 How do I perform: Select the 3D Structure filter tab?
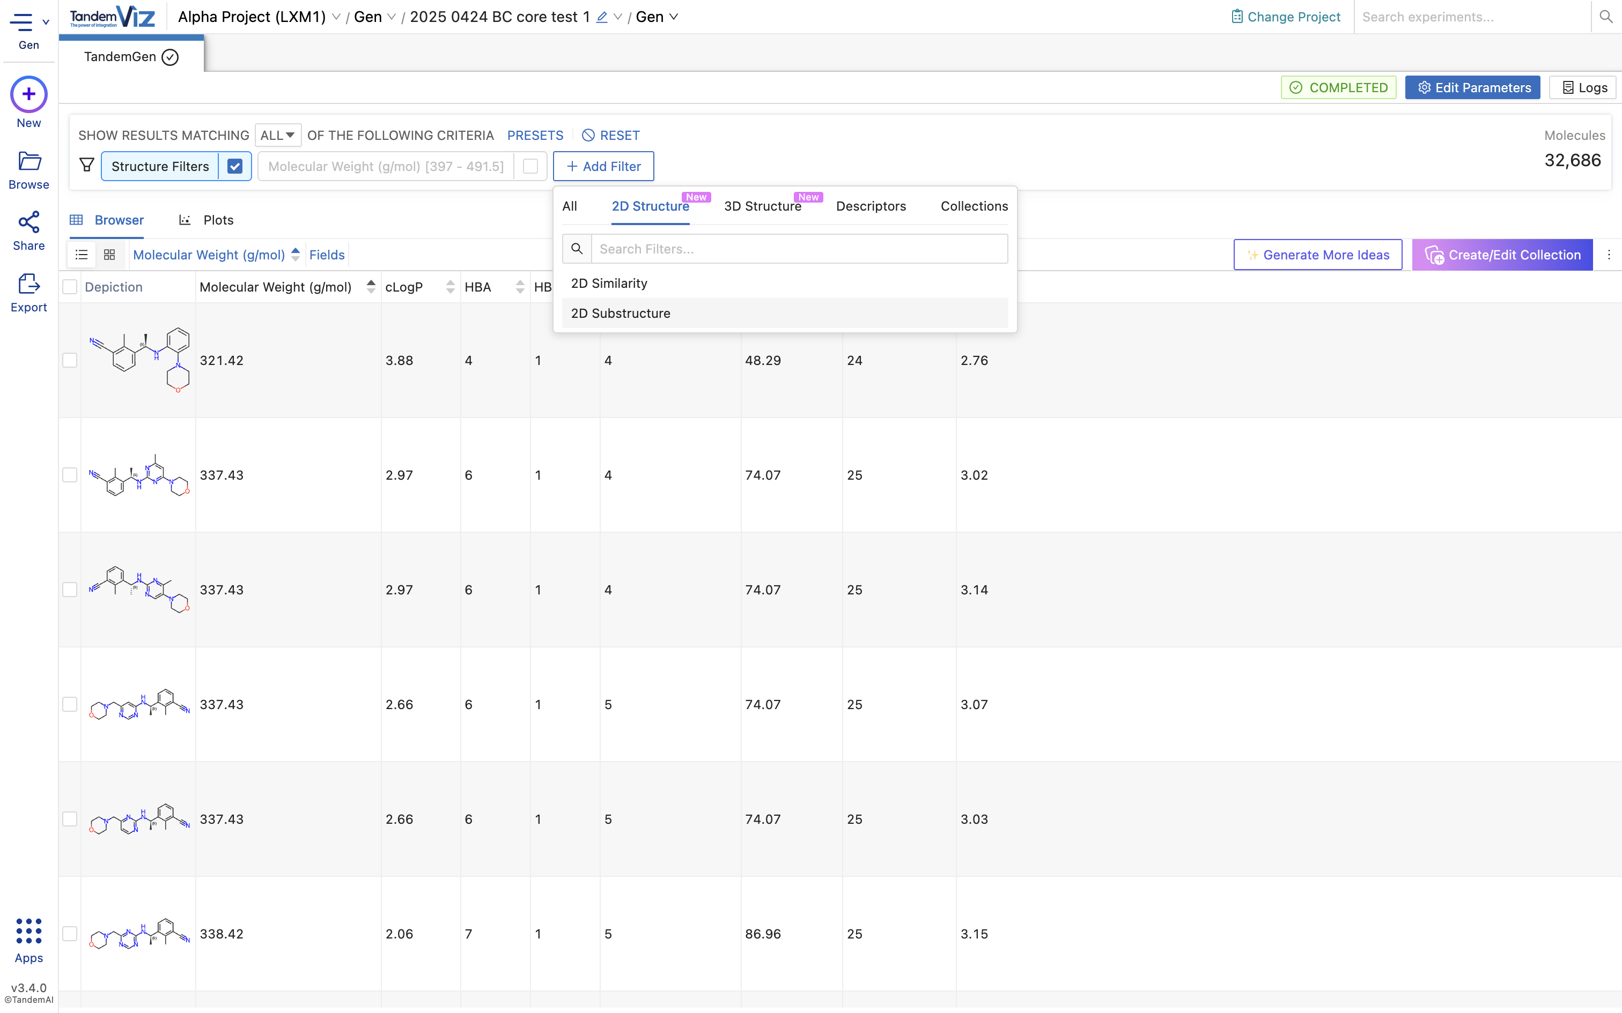763,206
